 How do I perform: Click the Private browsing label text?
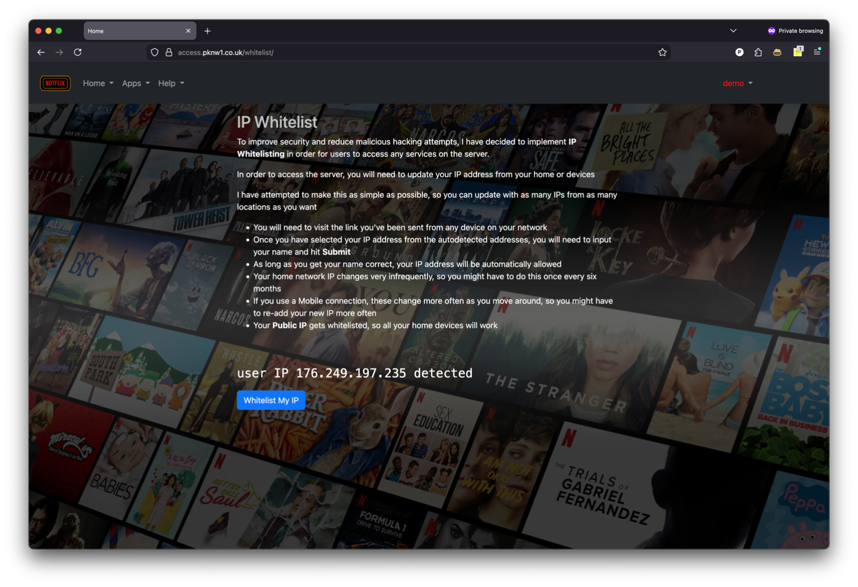point(800,31)
